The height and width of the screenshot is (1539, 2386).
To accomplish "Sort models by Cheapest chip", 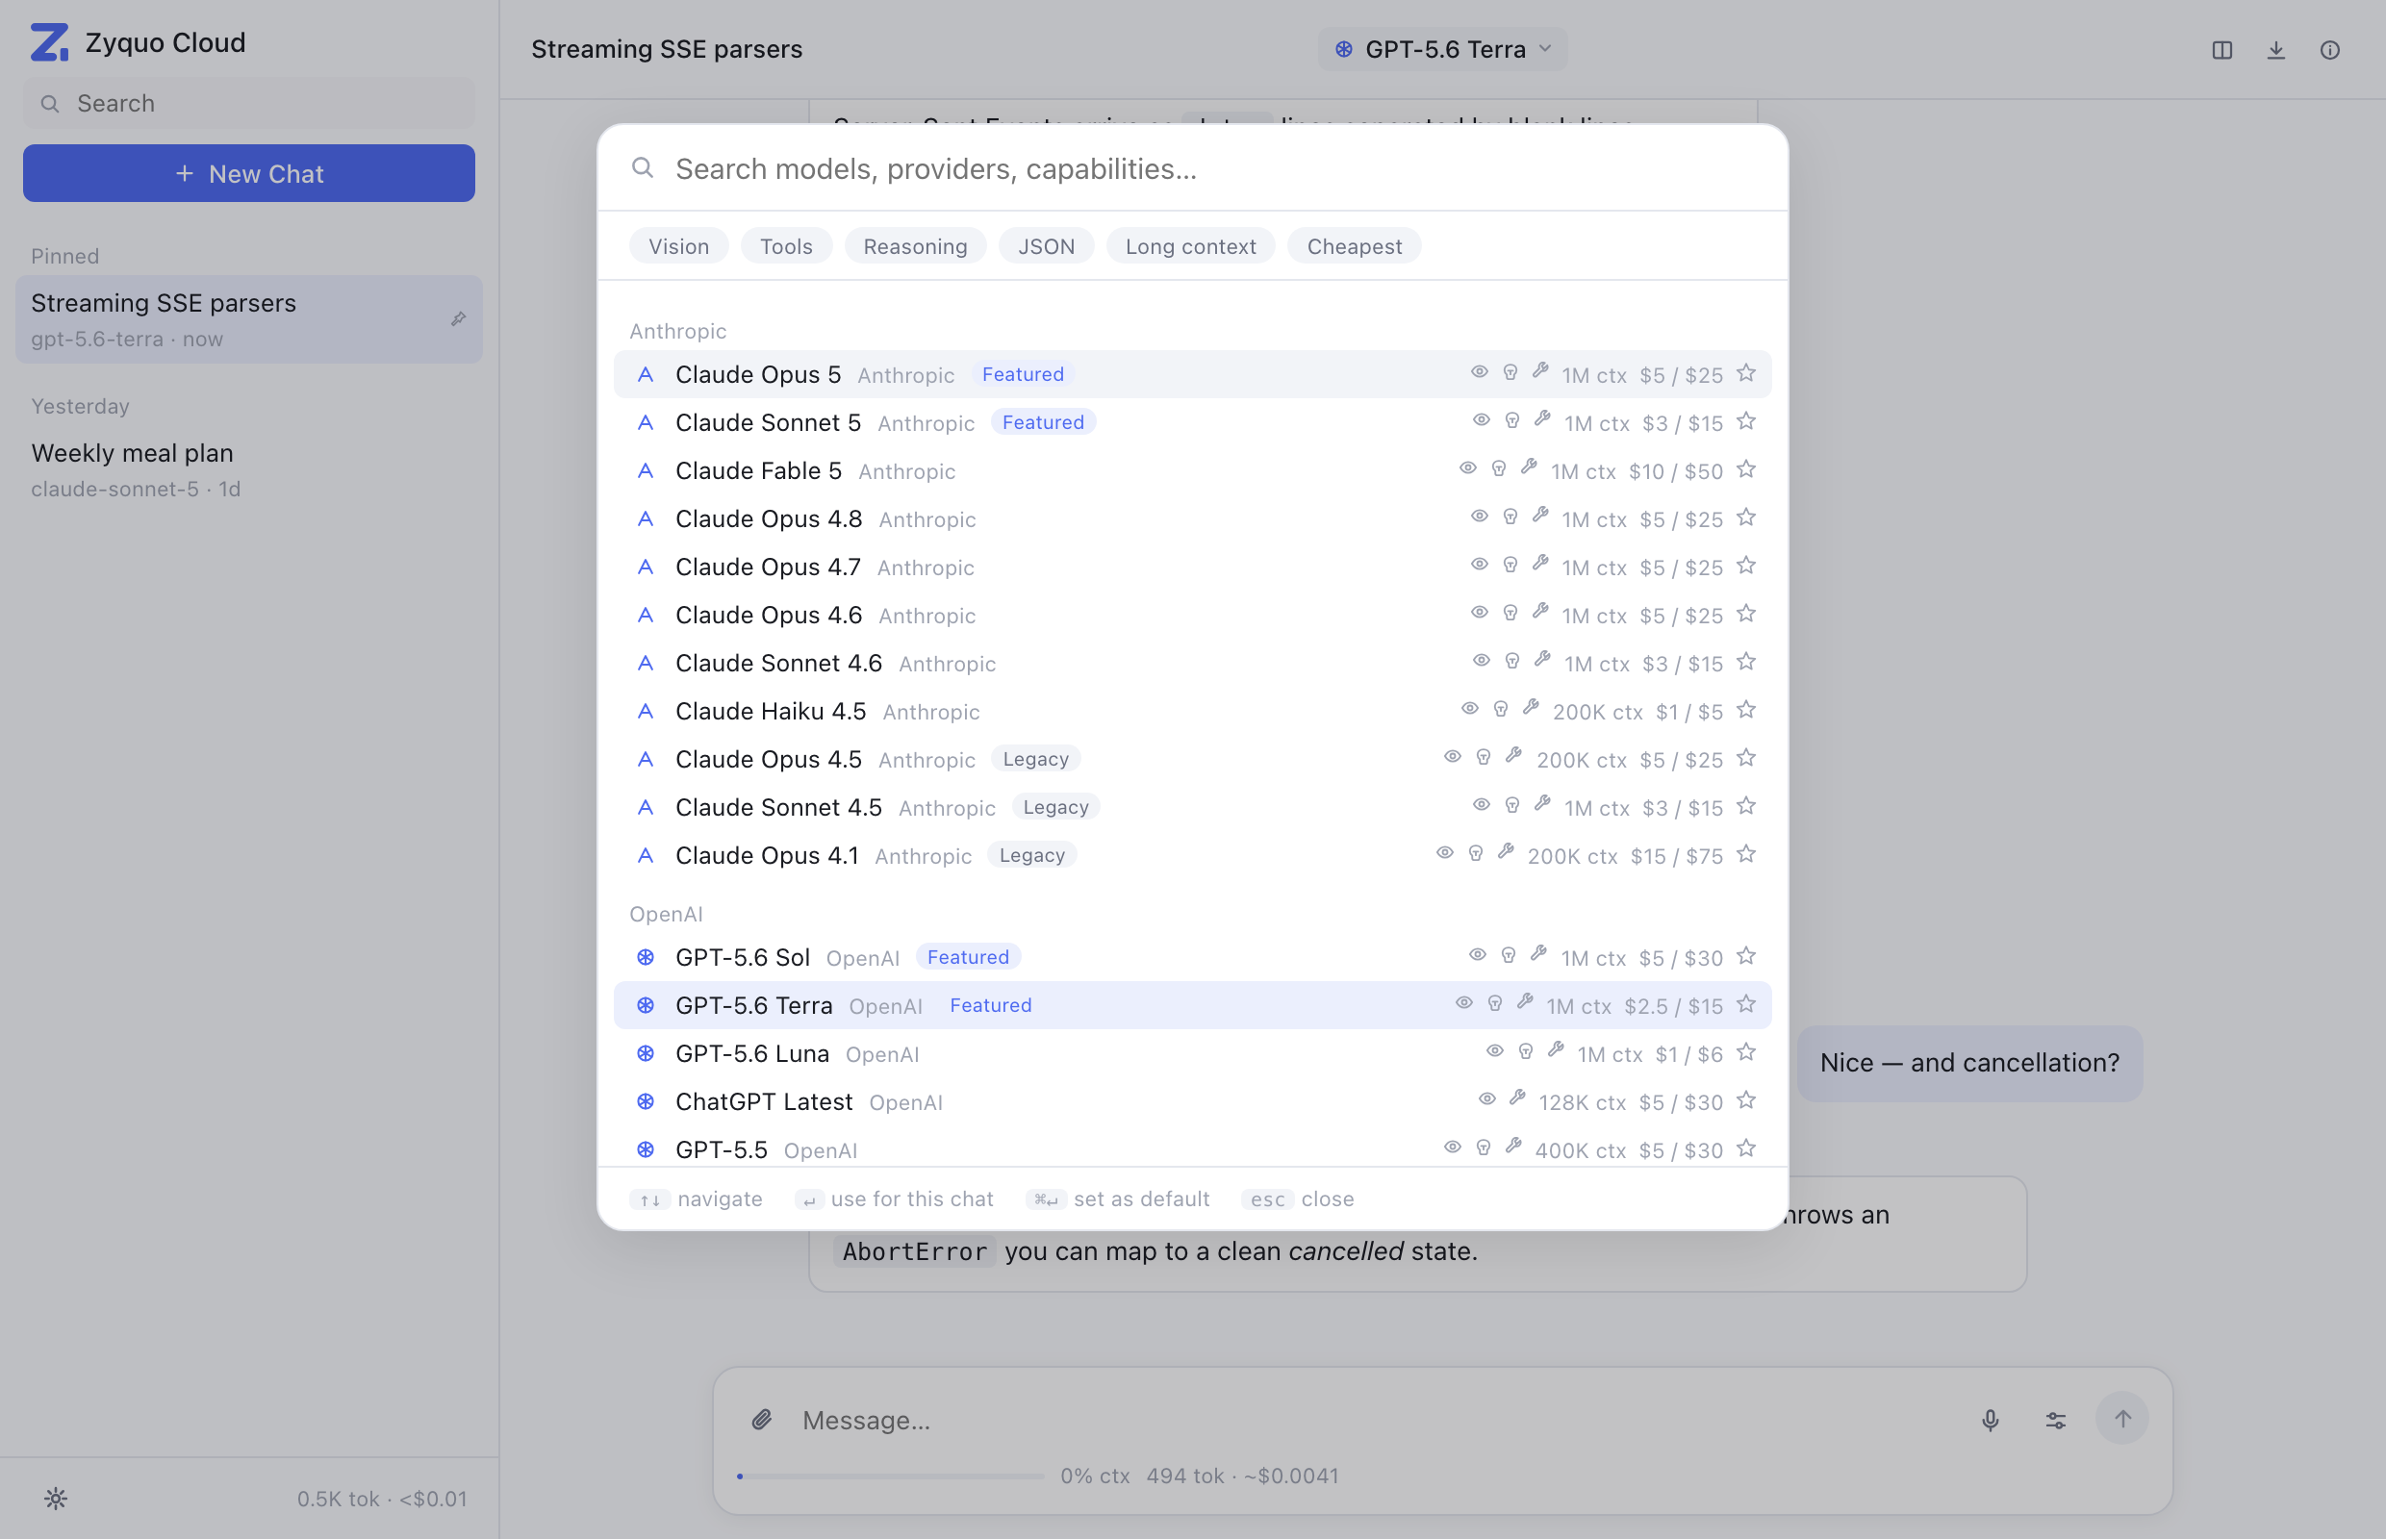I will coord(1354,246).
